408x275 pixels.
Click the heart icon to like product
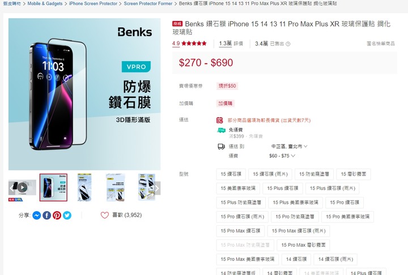click(105, 215)
